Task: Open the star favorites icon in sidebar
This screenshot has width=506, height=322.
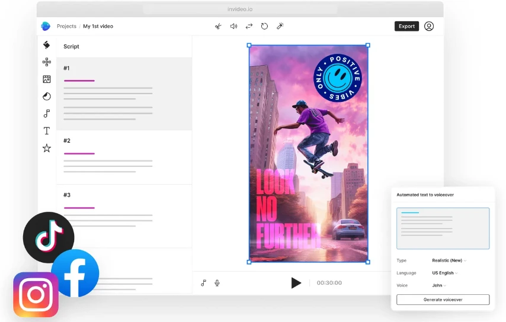Action: click(47, 148)
